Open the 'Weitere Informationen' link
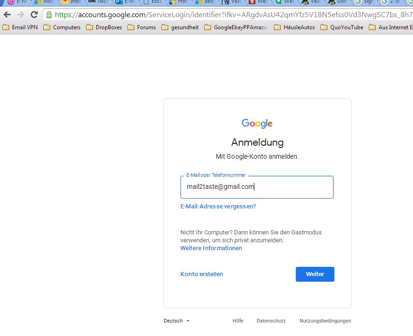 click(x=211, y=248)
